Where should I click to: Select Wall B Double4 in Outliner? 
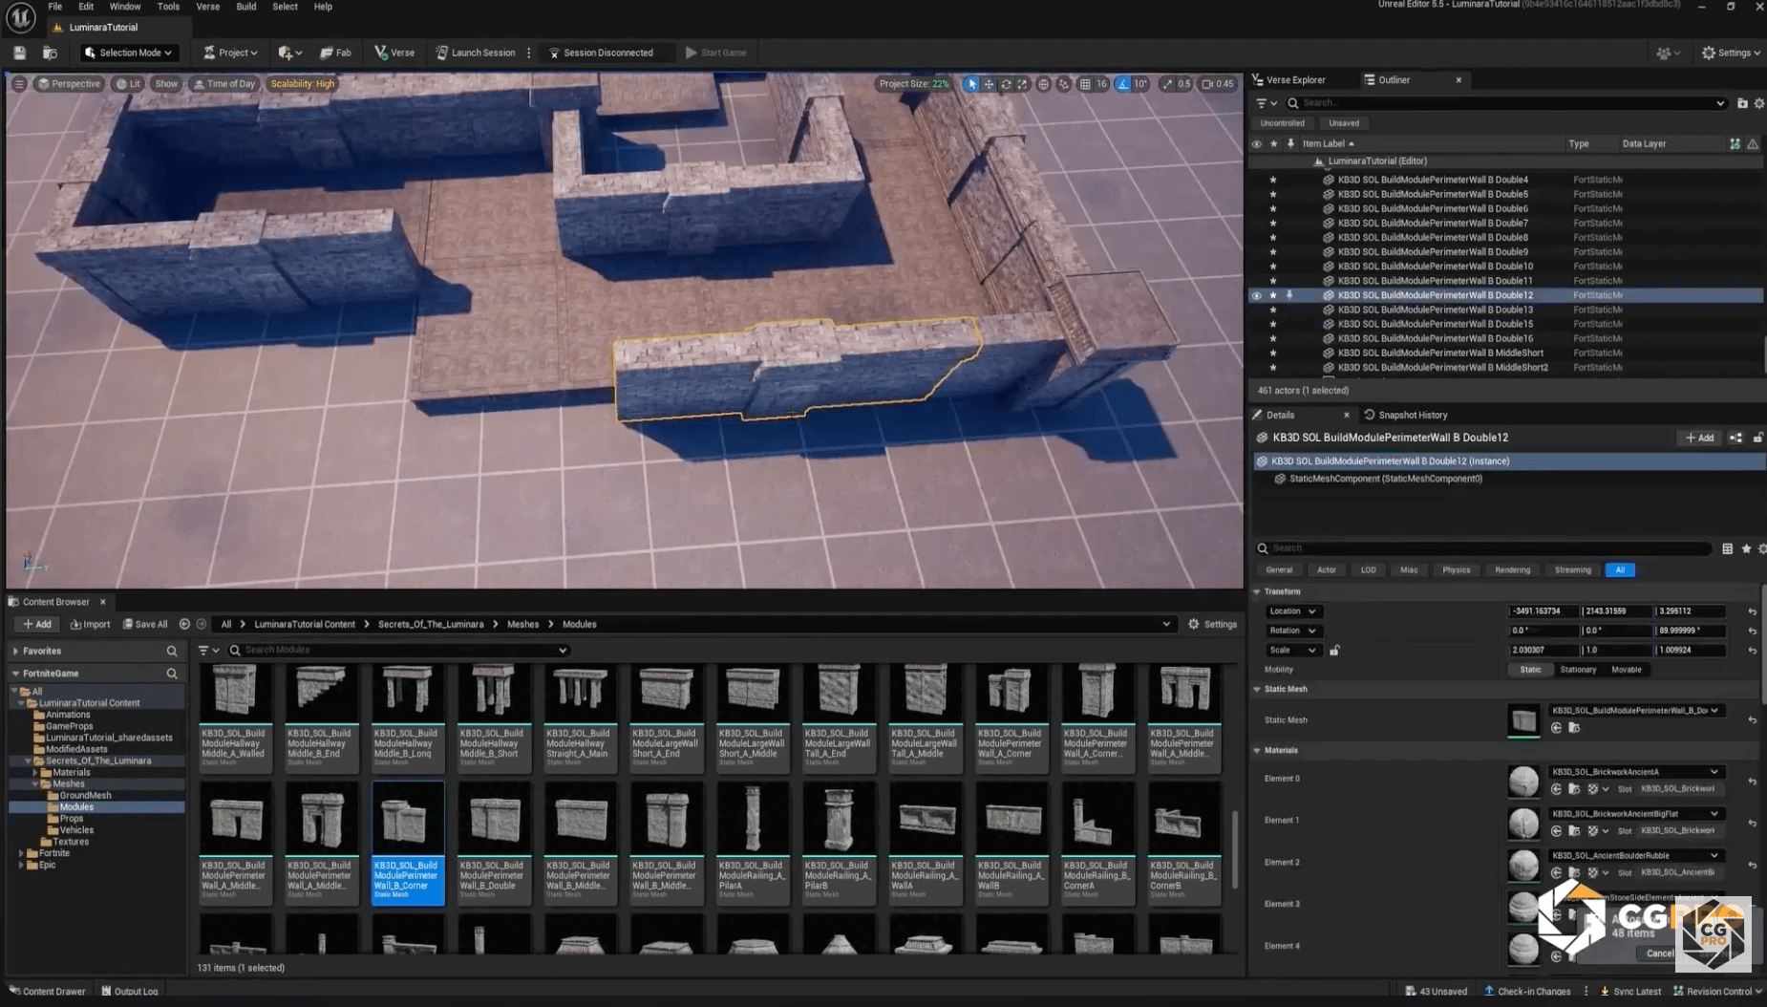1432,180
